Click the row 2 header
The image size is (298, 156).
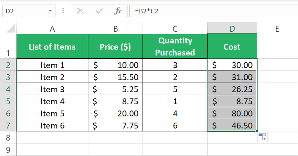click(8, 65)
